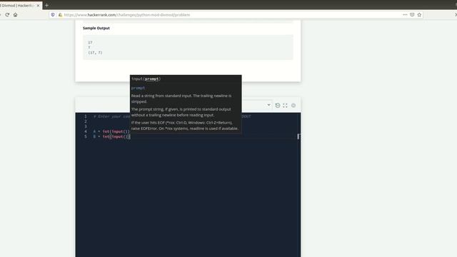Image resolution: width=457 pixels, height=257 pixels.
Task: Click the tooltip text "Read a string from standard input"
Action: coord(161,96)
